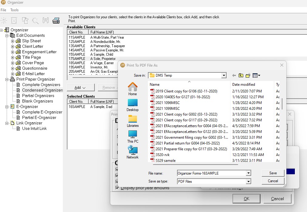Uncheck Display prior year amounts
The height and width of the screenshot is (212, 307).
[x=117, y=188]
